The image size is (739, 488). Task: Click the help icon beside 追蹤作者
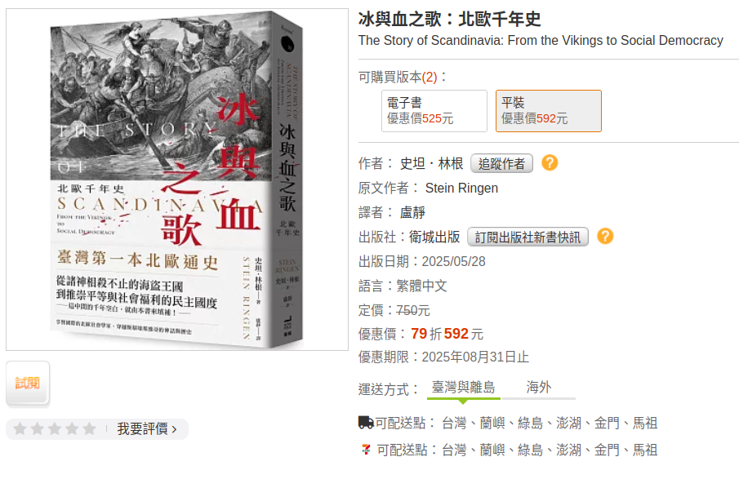(x=550, y=163)
